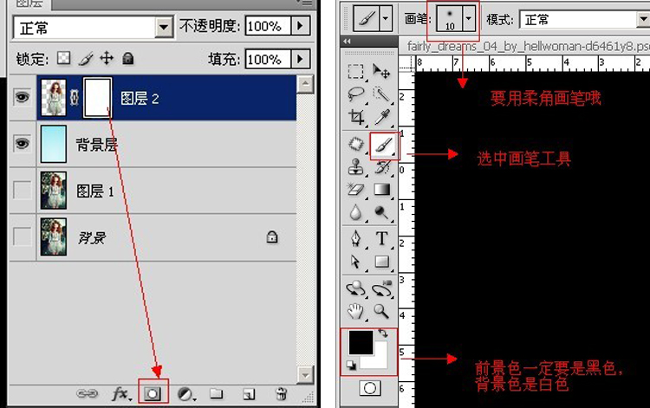Select the Zoom tool
The image size is (650, 408).
(x=381, y=311)
